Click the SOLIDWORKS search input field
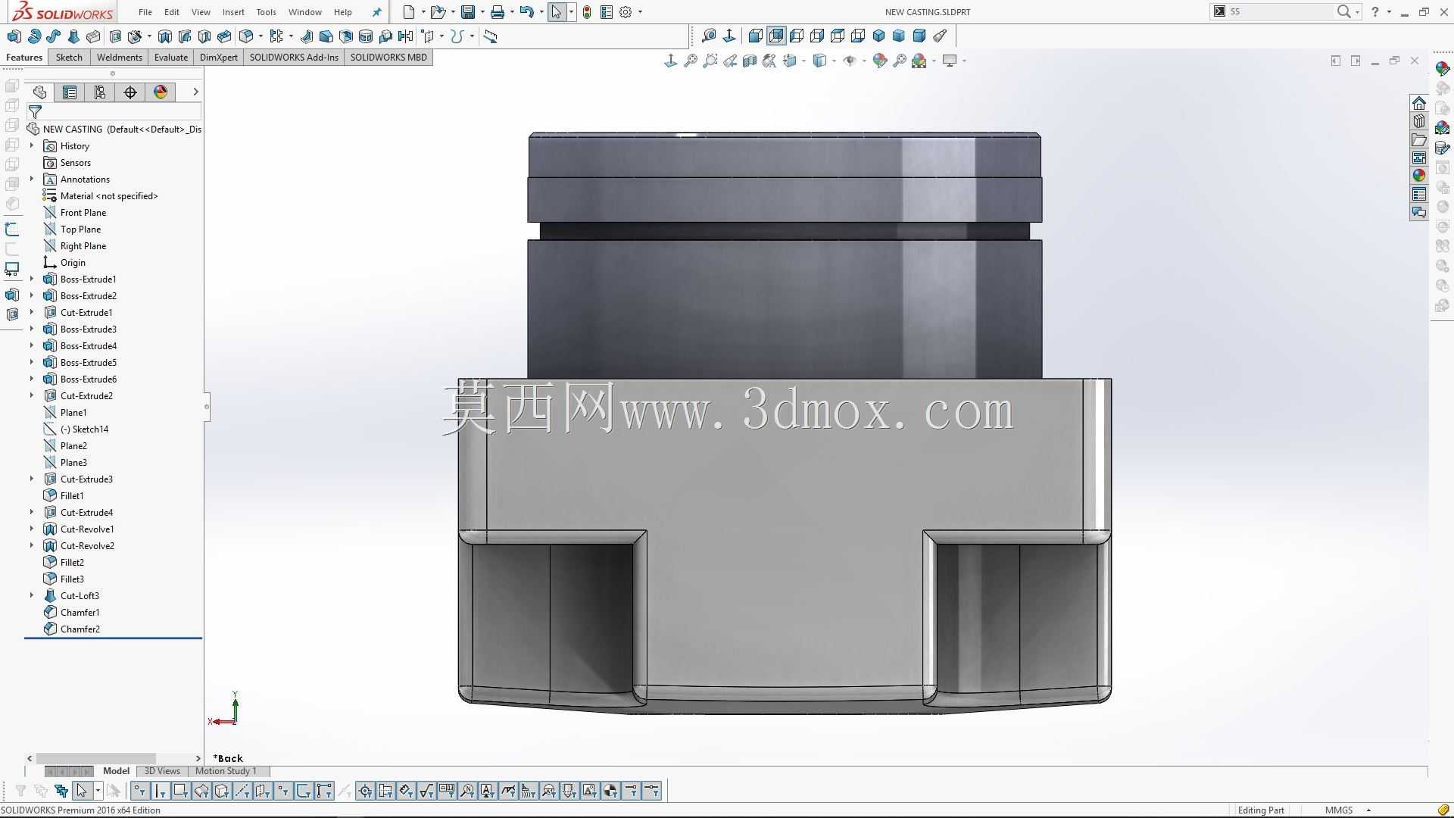This screenshot has height=818, width=1454. 1279,11
